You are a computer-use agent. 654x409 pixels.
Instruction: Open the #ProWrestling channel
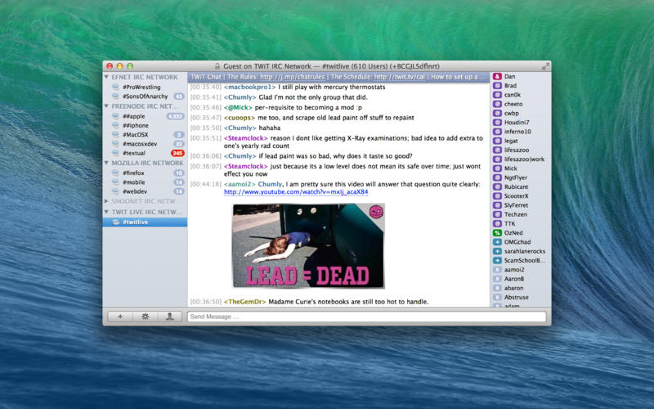click(x=141, y=87)
